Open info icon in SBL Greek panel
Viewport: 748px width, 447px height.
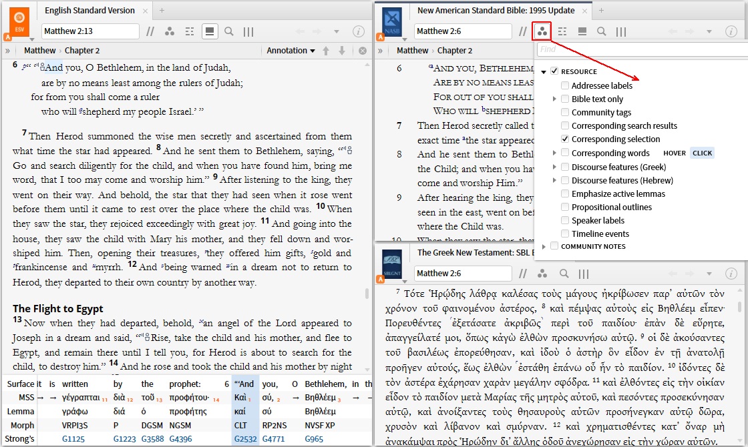pos(731,274)
